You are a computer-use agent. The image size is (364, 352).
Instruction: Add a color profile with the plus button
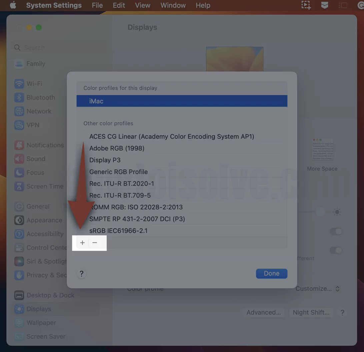coord(82,243)
